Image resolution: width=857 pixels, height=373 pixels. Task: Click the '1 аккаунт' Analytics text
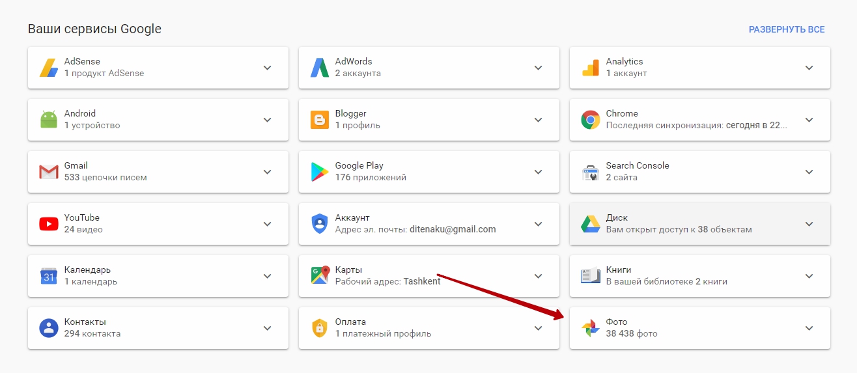pyautogui.click(x=626, y=74)
